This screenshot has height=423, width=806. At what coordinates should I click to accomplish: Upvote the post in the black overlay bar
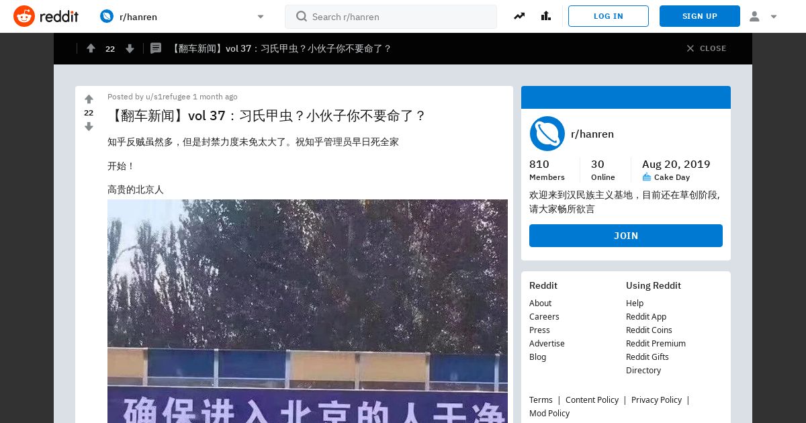pos(91,48)
